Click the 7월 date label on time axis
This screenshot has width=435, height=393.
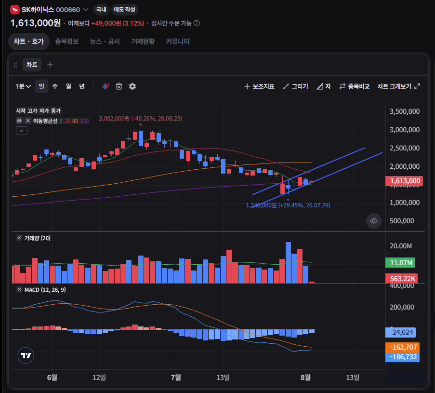pyautogui.click(x=176, y=378)
